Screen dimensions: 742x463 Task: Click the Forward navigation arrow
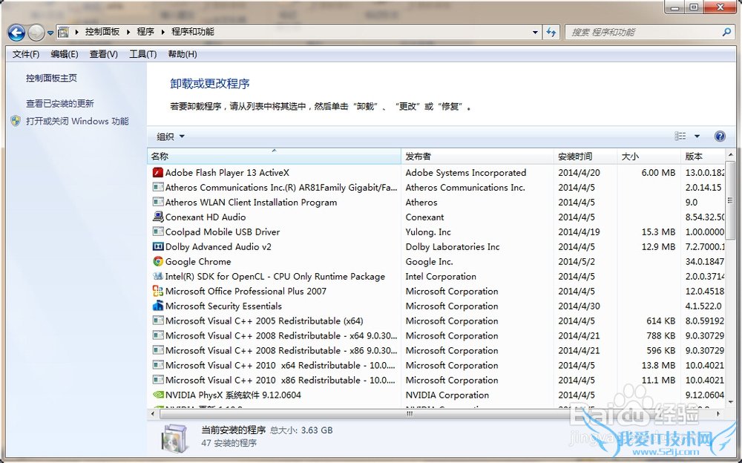pos(36,33)
